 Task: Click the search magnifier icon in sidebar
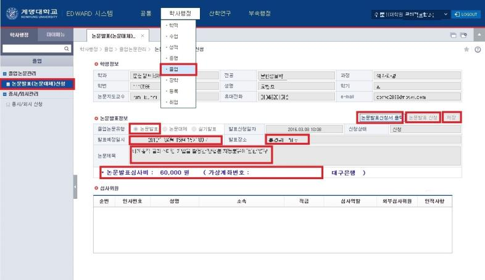67,48
